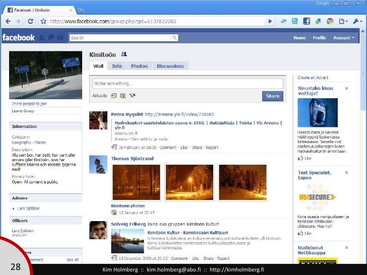Viewport: 367px width, 275px height.
Task: Open notifications globe icon in header
Action: [60, 38]
